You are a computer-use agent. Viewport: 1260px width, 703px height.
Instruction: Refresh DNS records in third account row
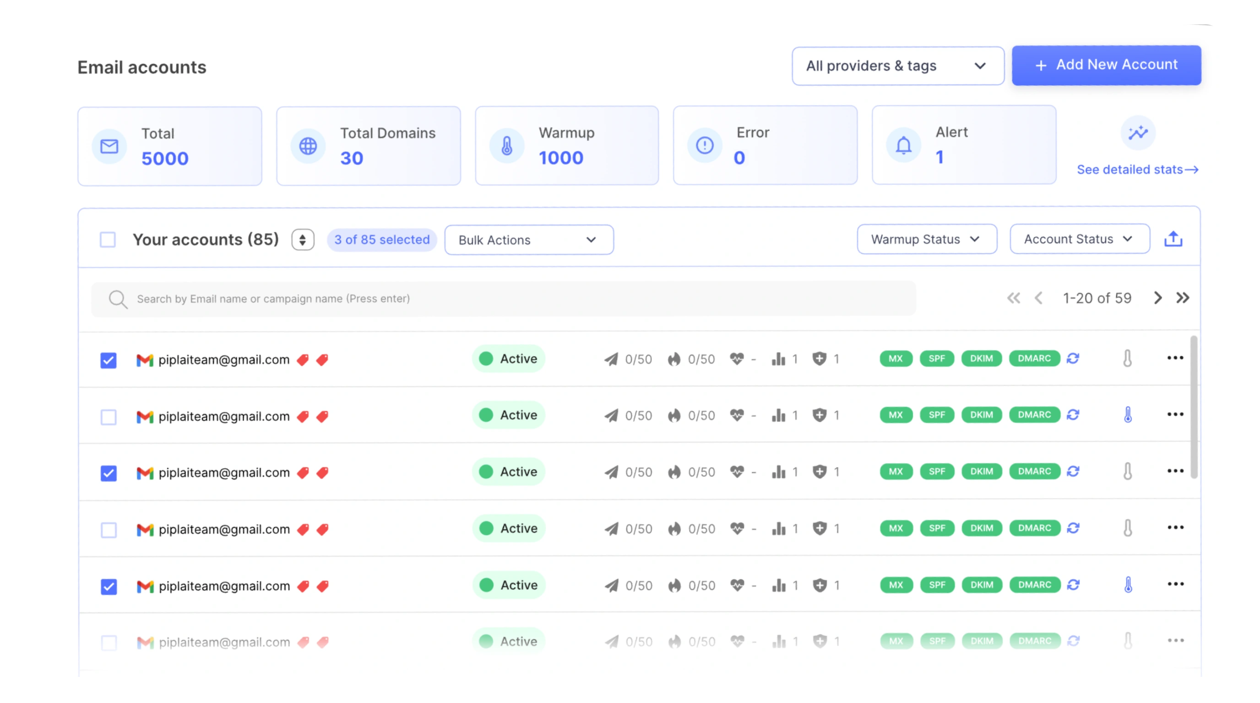1073,471
